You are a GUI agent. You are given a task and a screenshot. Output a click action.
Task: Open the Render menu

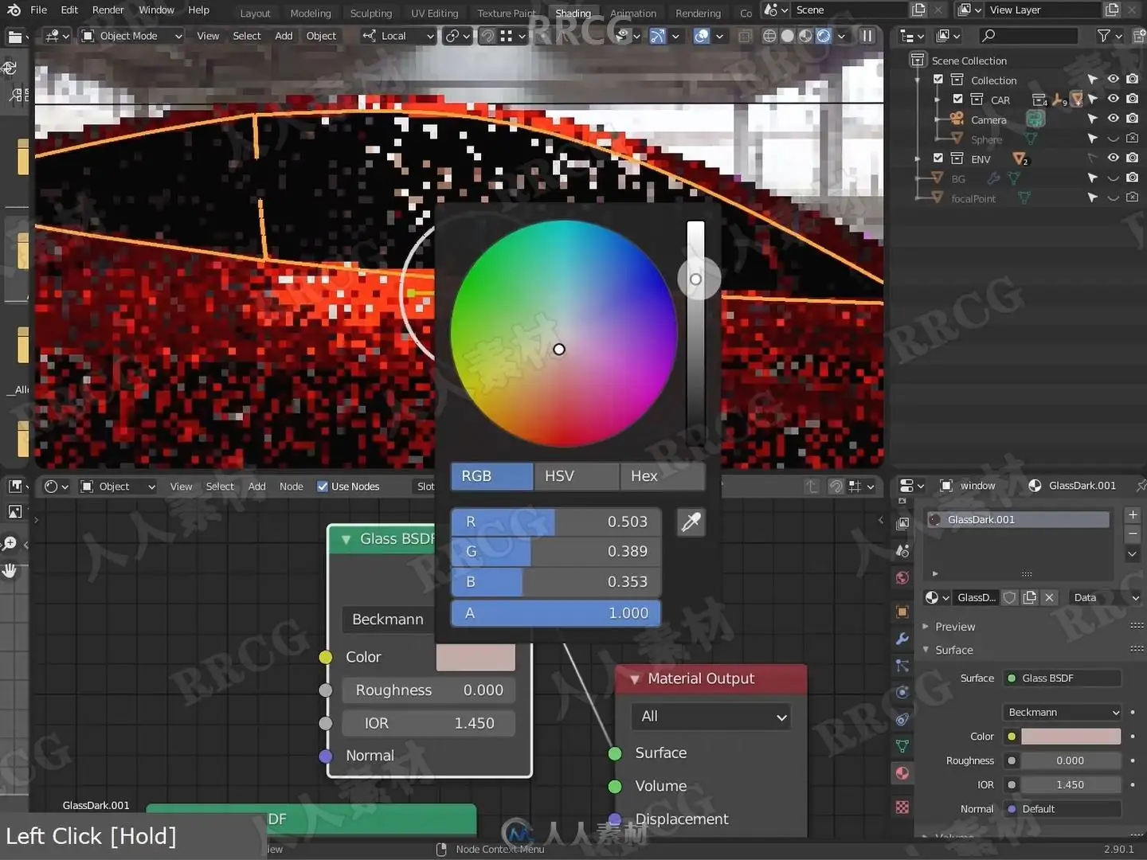(108, 10)
